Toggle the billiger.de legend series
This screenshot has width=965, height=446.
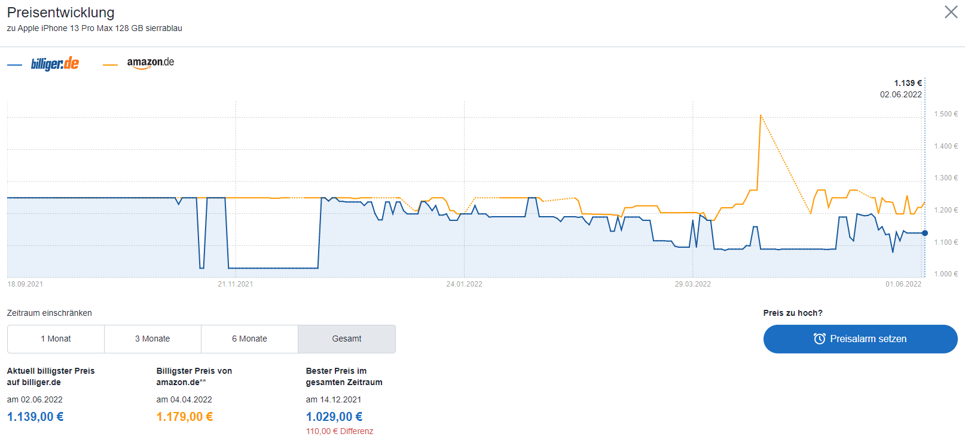(43, 63)
